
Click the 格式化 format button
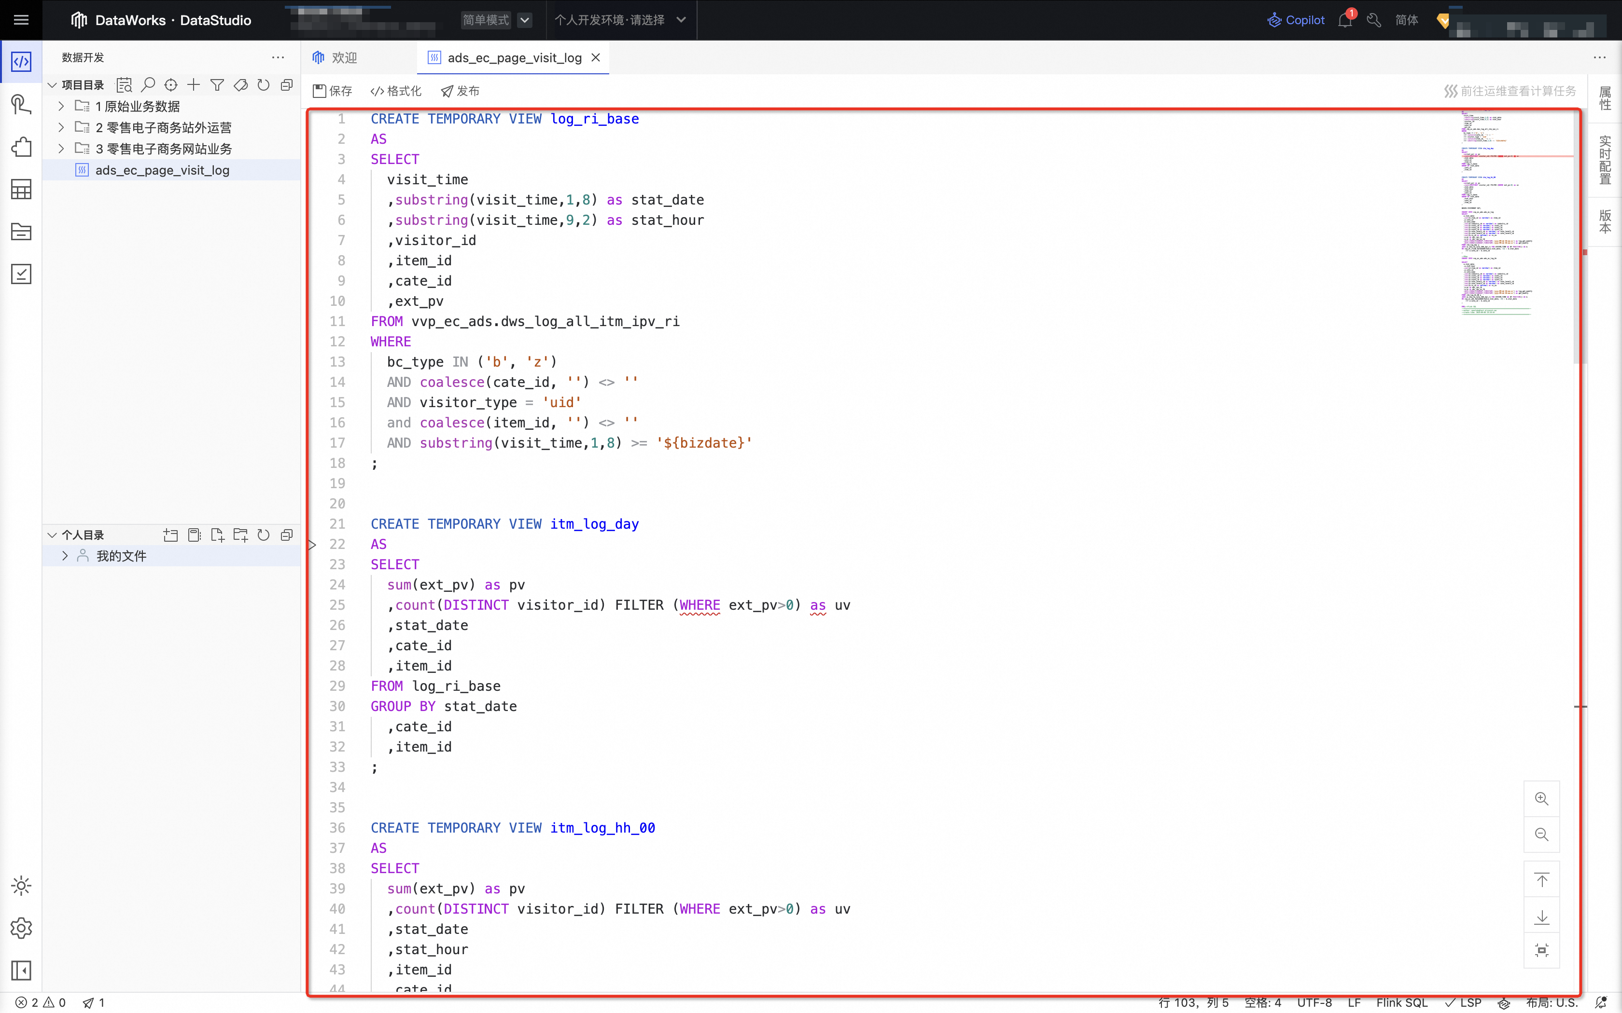[x=396, y=91]
